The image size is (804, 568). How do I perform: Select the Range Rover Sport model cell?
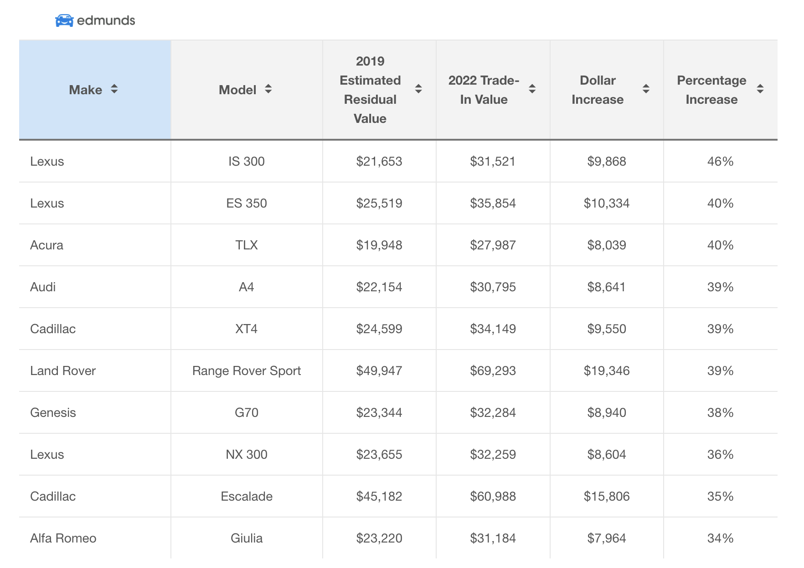pos(247,371)
